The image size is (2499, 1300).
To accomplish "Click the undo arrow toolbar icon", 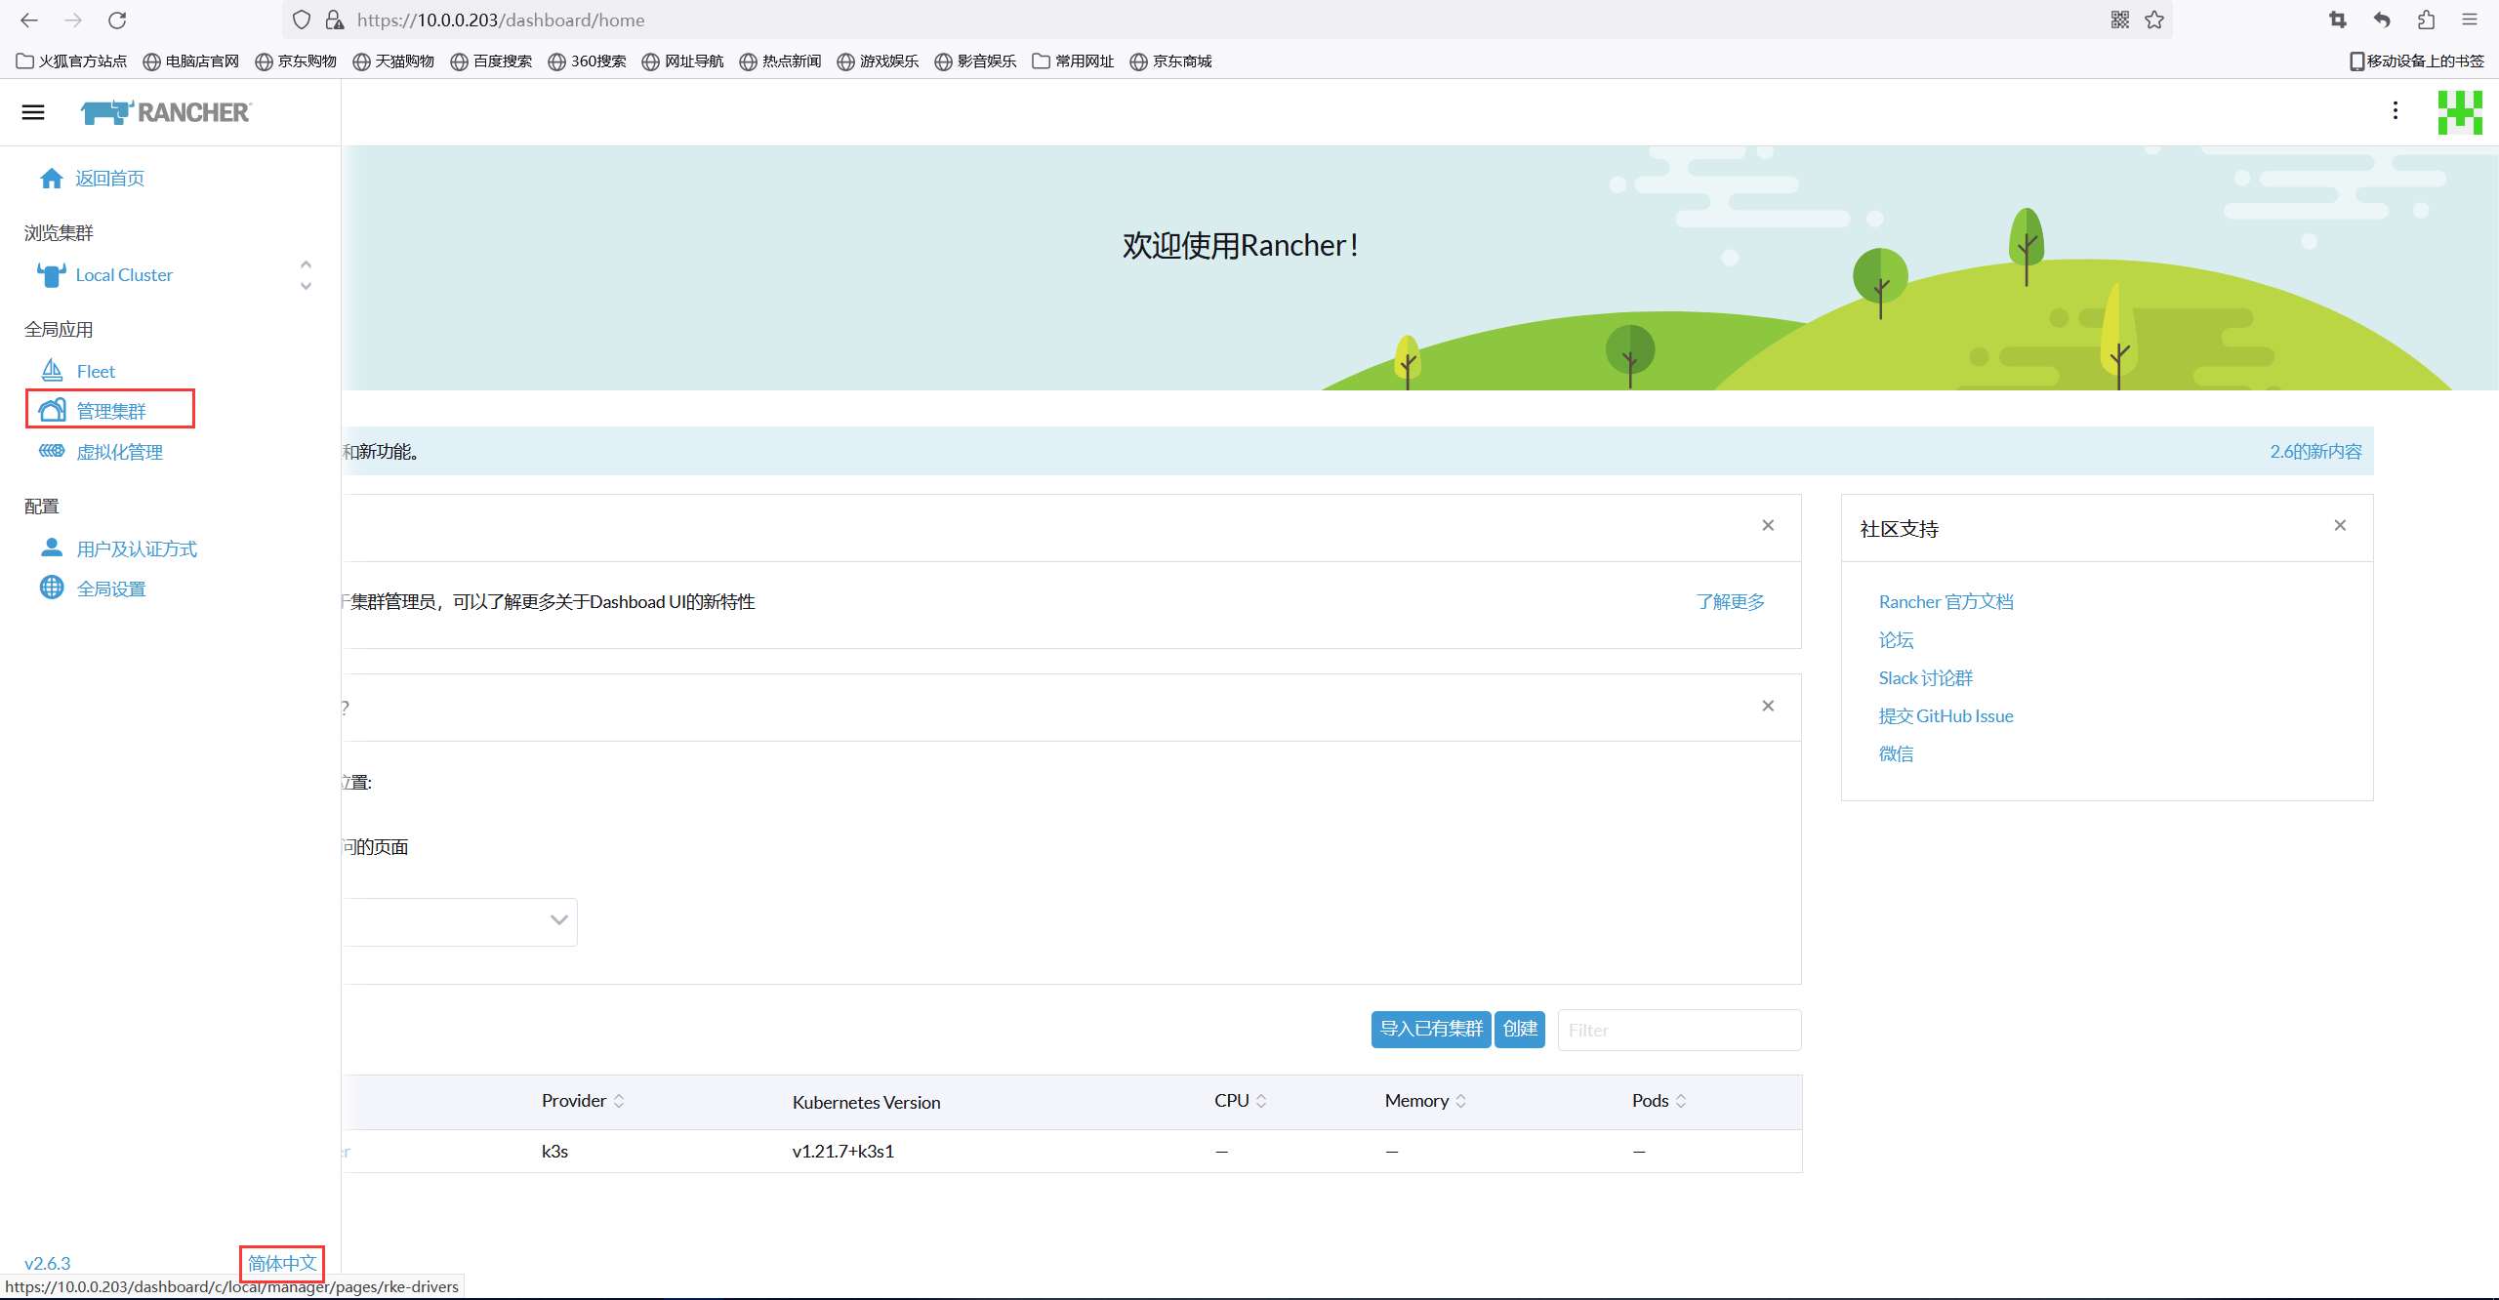I will (x=2382, y=20).
